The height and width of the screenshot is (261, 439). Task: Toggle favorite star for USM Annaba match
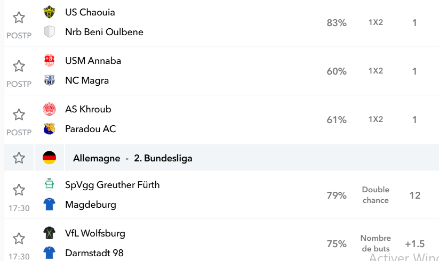19,66
